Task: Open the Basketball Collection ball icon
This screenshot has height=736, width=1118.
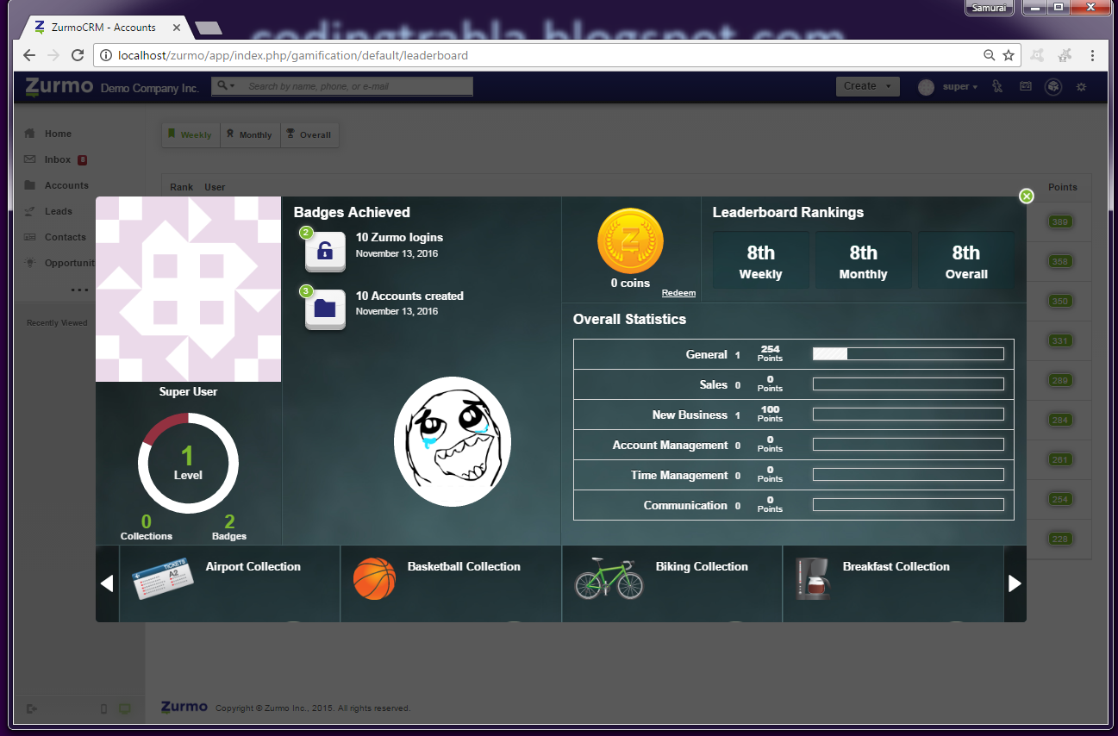Action: (x=374, y=578)
